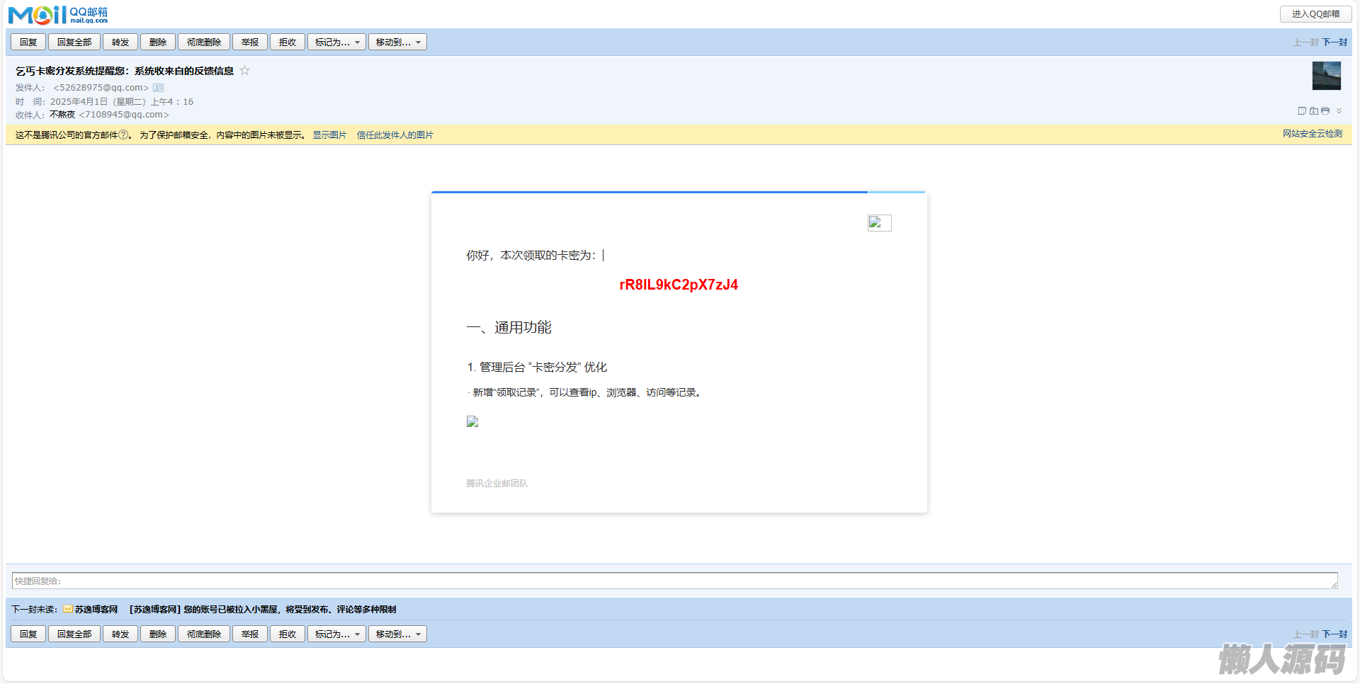Click top 回复 button

click(x=28, y=42)
